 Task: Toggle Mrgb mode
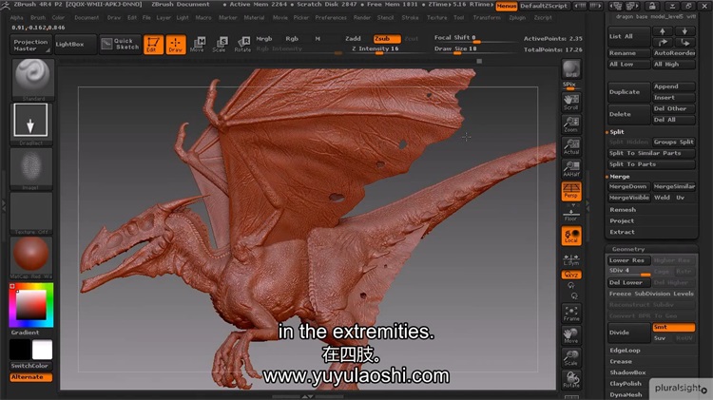click(x=263, y=39)
